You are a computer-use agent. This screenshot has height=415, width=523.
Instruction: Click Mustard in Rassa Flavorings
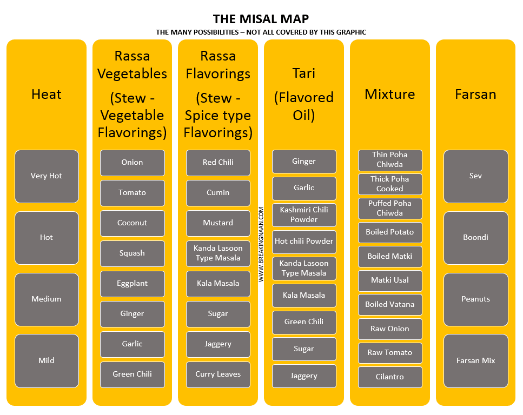(x=218, y=223)
